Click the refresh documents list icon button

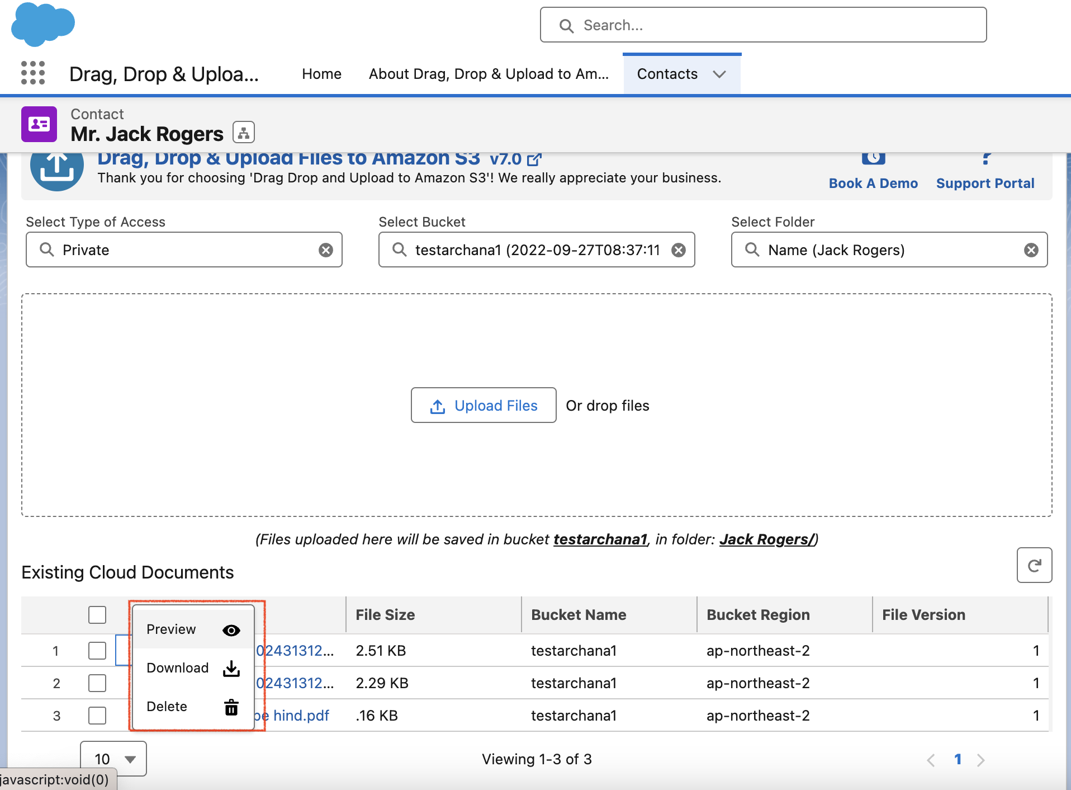1034,565
